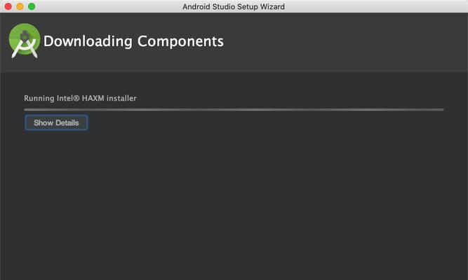Viewport: 468px width, 280px height.
Task: Click the gray header banner beside the heading
Action: (343, 42)
